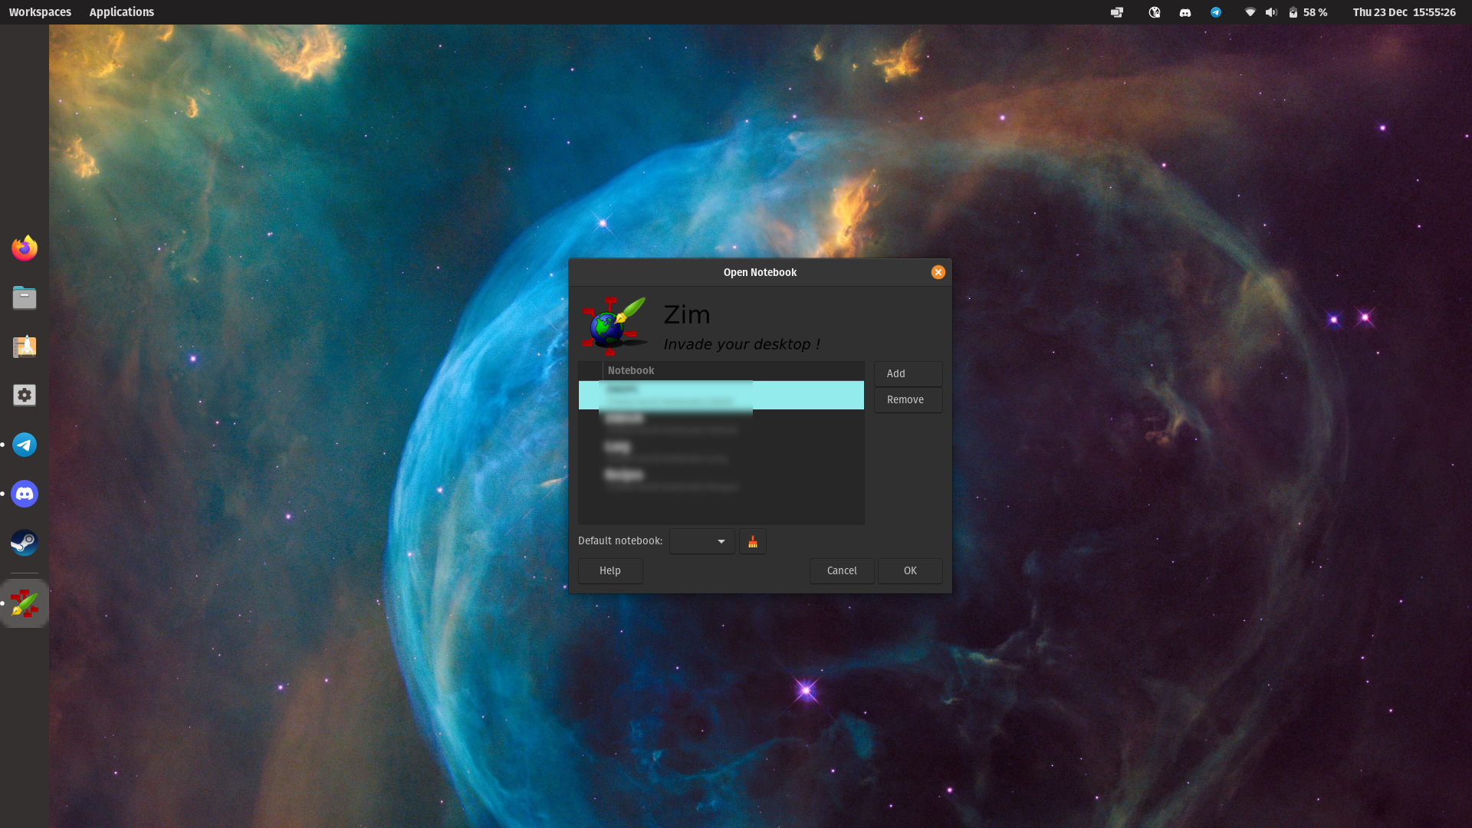Open the Help for this dialog
Viewport: 1472px width, 828px height.
point(610,571)
